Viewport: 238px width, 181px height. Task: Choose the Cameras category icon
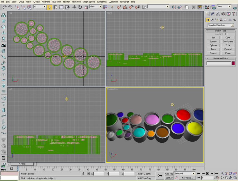221,20
